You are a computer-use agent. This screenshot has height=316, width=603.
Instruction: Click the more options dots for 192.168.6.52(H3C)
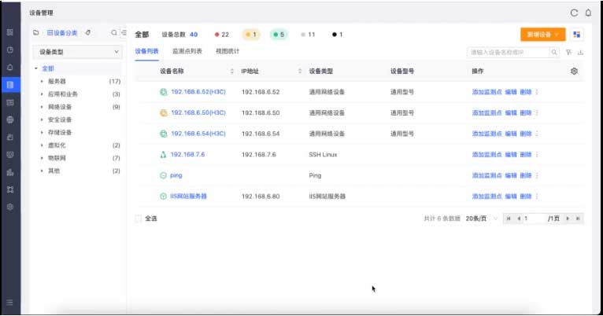click(537, 92)
